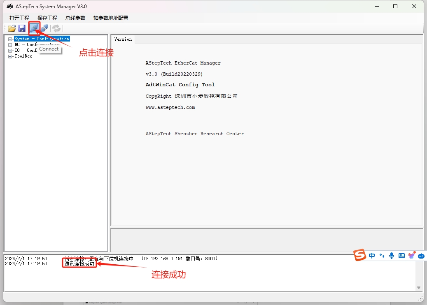This screenshot has height=305, width=427.
Task: Click the Disconnect unplugged icon in toolbar
Action: (44, 28)
